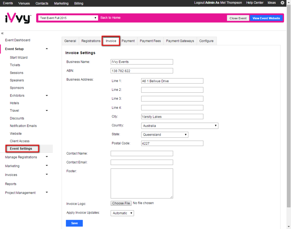
Task: Switch to the Payment Gateways tab
Action: (180, 41)
